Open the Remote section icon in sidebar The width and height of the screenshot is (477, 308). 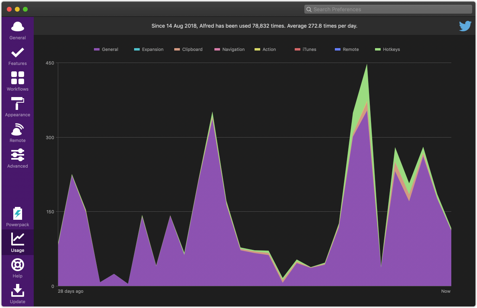click(x=18, y=130)
